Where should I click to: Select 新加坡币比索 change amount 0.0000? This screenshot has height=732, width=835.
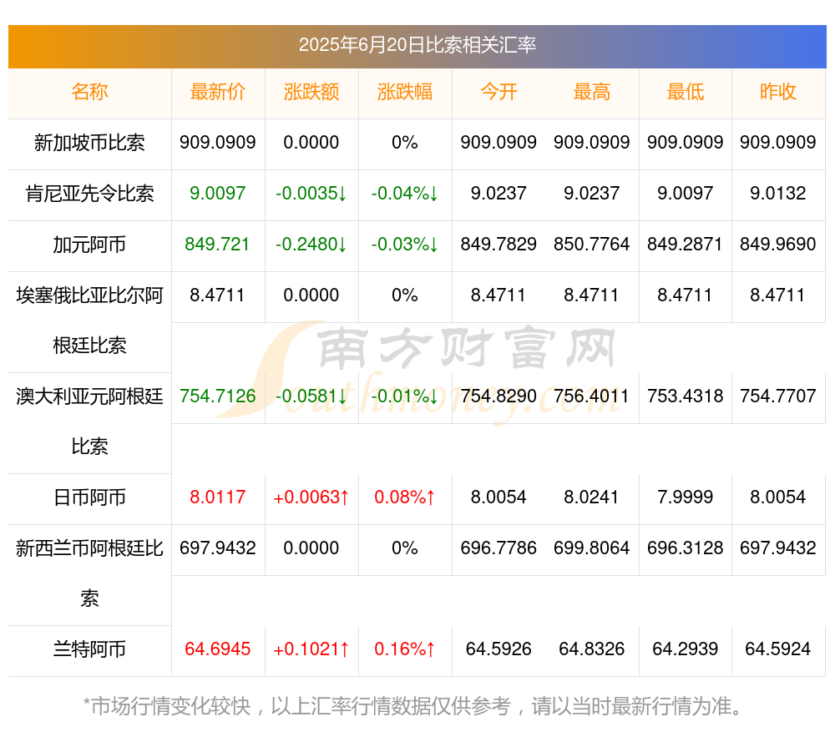[x=311, y=143]
